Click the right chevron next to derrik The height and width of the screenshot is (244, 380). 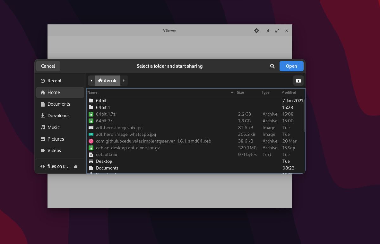tap(124, 80)
